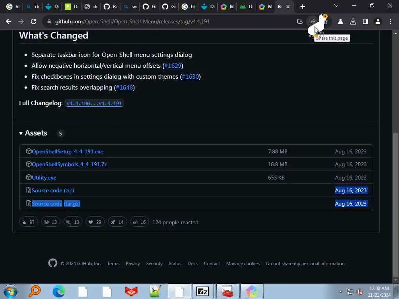Toggle eyes reaction with 16
The width and height of the screenshot is (399, 299).
click(139, 222)
